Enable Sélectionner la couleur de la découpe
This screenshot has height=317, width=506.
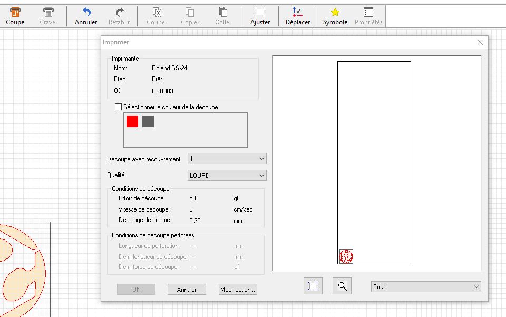coord(119,107)
